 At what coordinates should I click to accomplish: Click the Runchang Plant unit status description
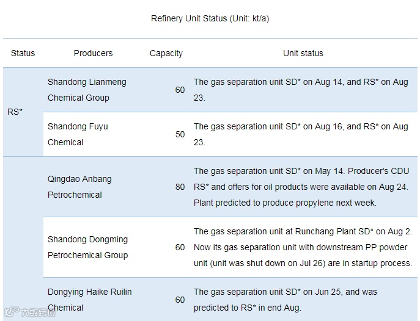point(303,247)
